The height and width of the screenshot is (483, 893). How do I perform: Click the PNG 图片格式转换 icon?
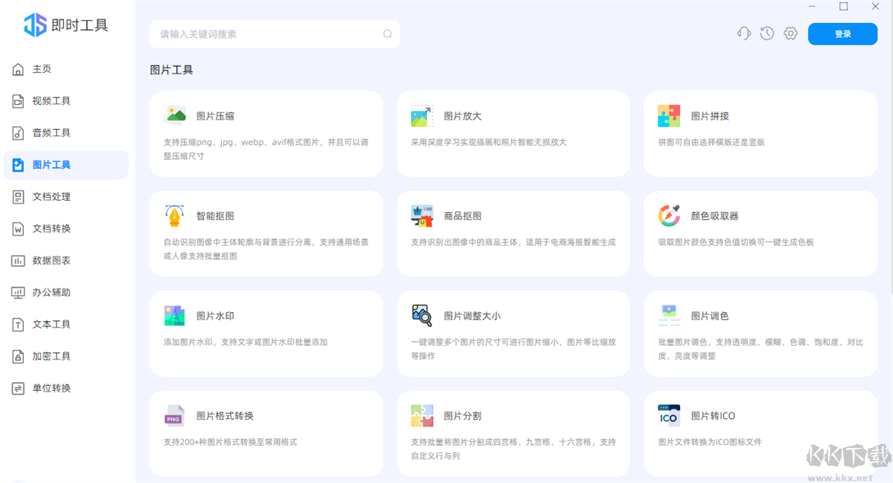click(173, 415)
